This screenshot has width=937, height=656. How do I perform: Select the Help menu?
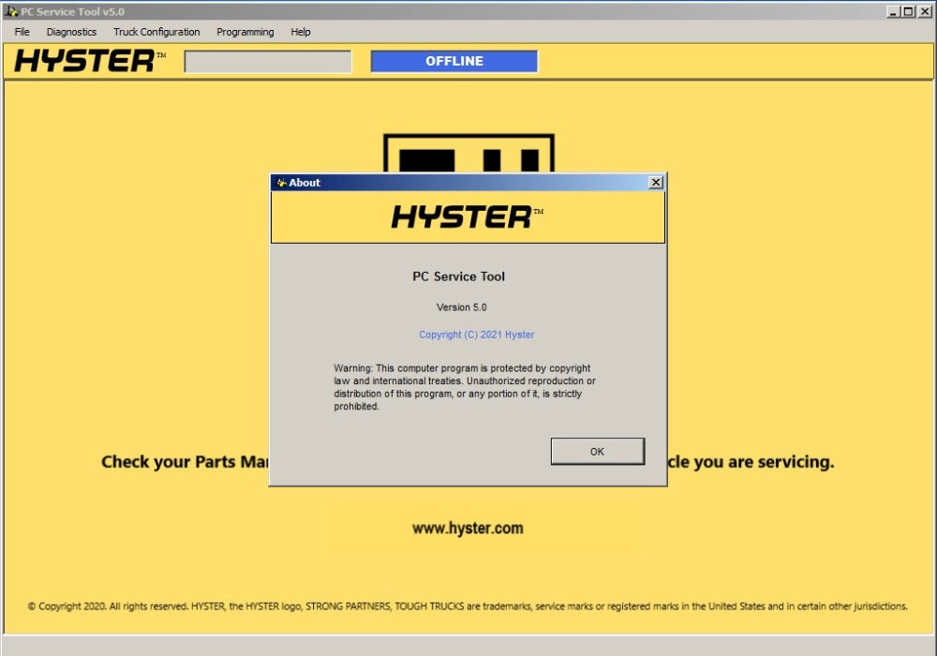click(301, 32)
